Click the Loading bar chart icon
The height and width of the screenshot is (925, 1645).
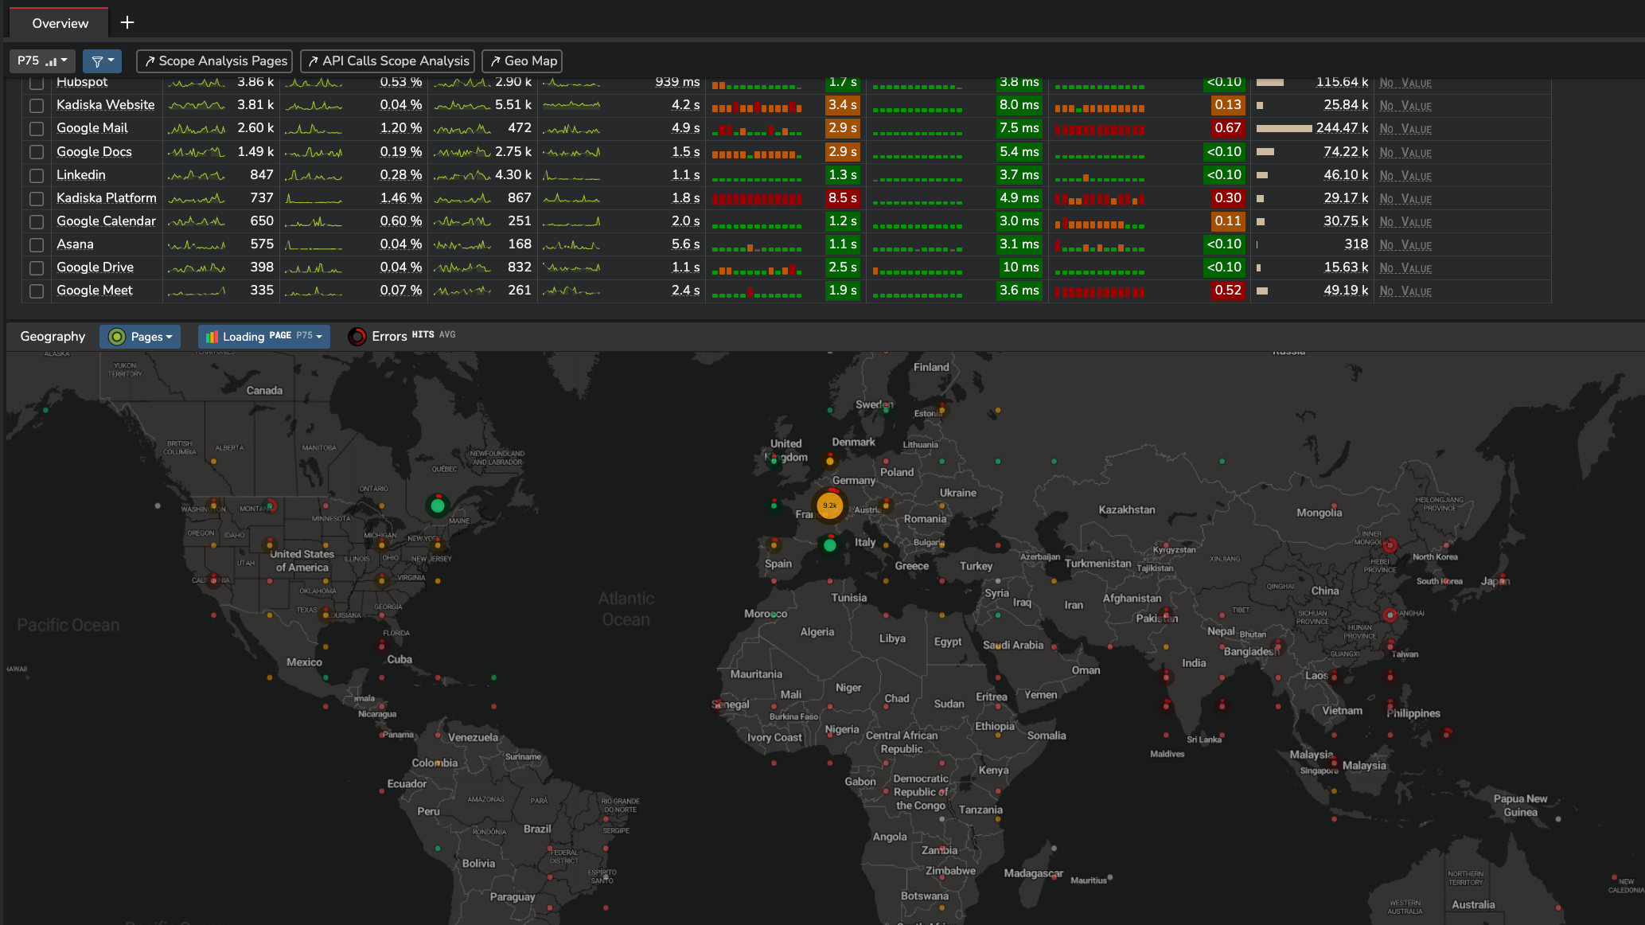[x=212, y=337]
